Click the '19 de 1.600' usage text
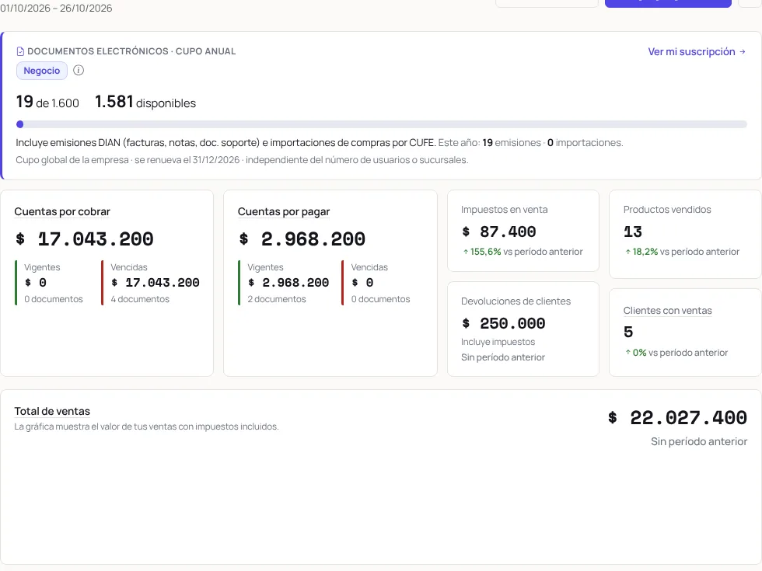The height and width of the screenshot is (571, 762). pos(47,102)
